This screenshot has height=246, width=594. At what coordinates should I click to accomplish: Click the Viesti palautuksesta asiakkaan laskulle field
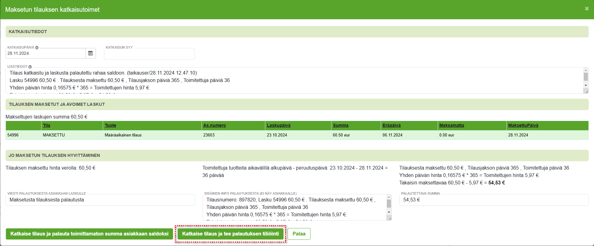pyautogui.click(x=100, y=200)
